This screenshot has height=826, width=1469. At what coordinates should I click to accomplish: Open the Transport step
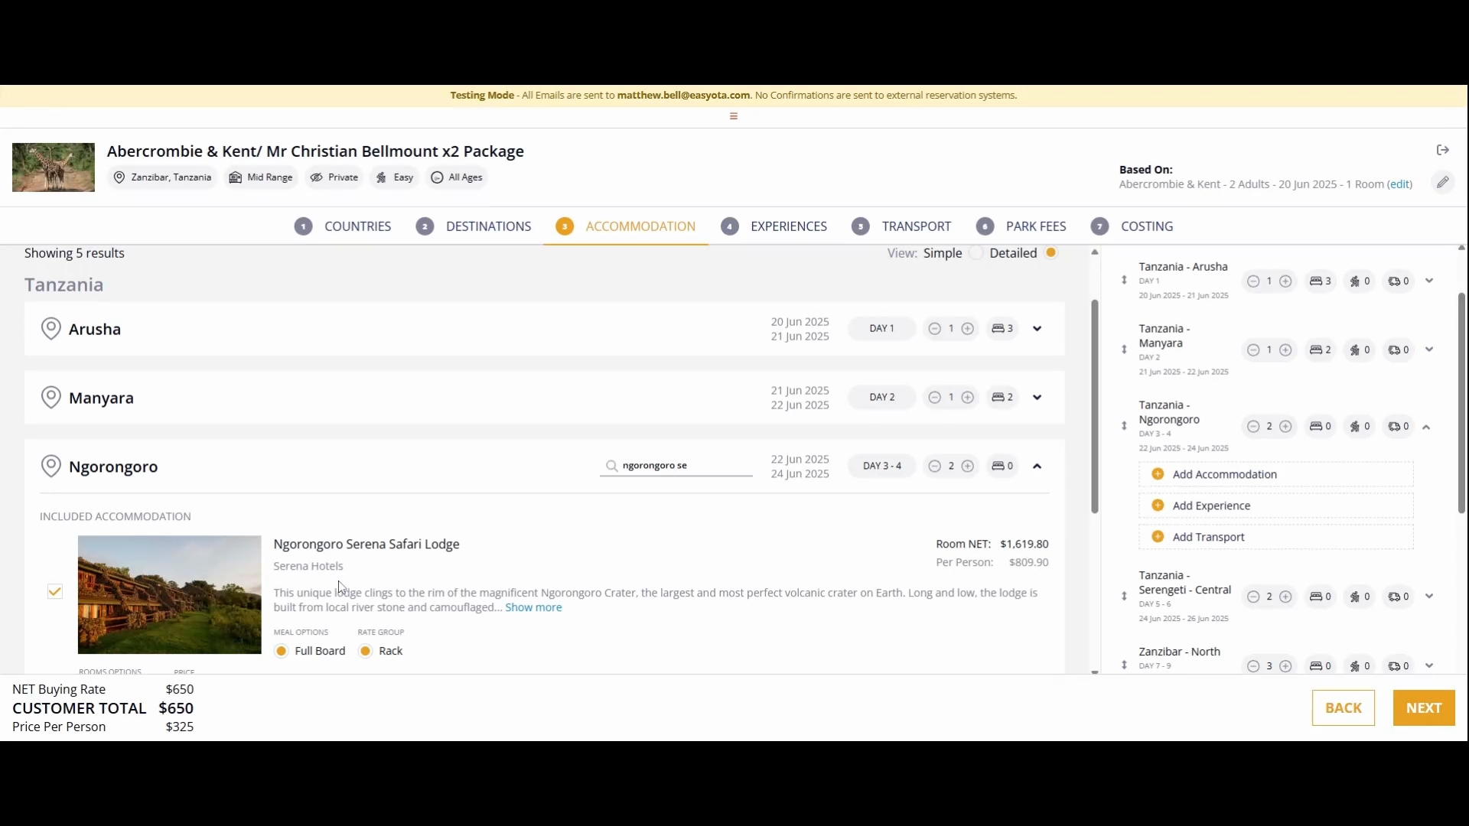(901, 226)
